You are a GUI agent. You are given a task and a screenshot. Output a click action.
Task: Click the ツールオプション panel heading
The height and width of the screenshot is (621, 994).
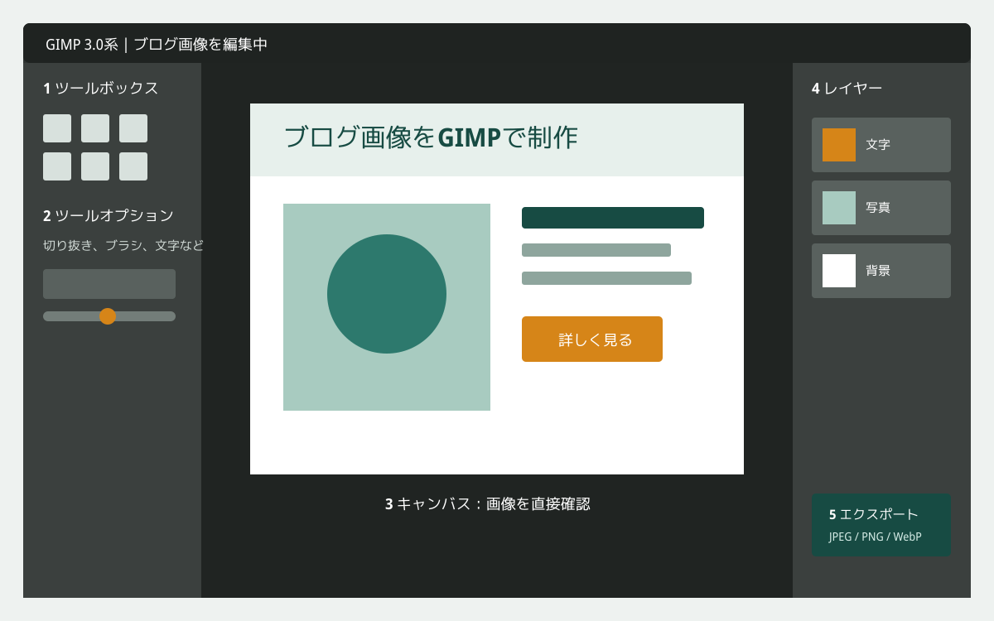(x=109, y=216)
